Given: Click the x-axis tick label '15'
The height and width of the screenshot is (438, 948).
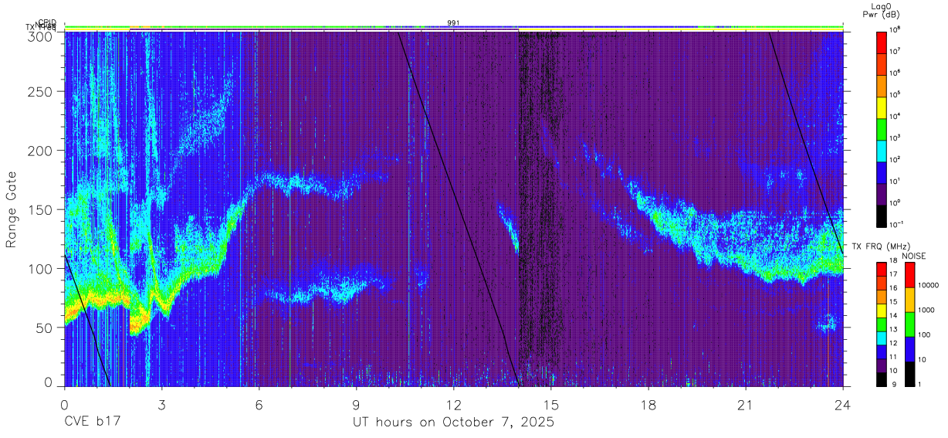Looking at the screenshot, I should click(551, 405).
